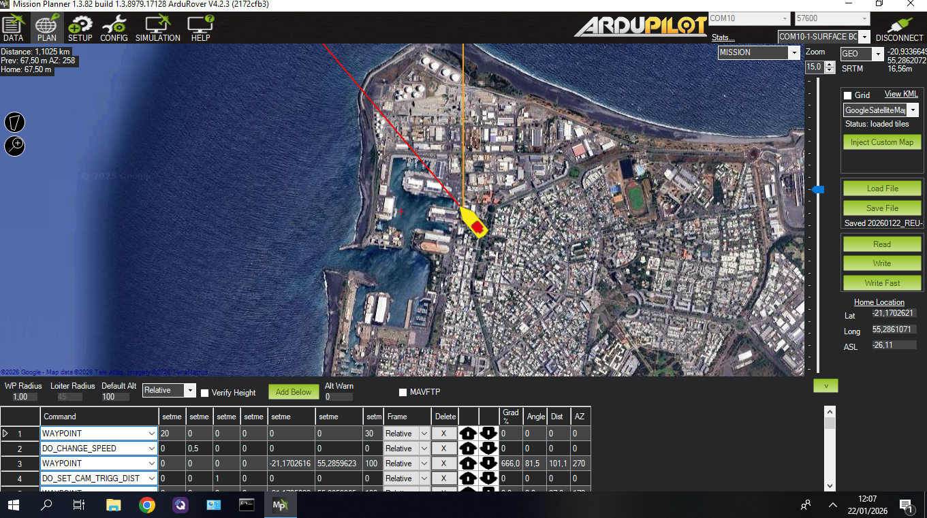Viewport: 927px width, 518px height.
Task: Click the ruler measurement icon on the map
Action: pyautogui.click(x=14, y=123)
